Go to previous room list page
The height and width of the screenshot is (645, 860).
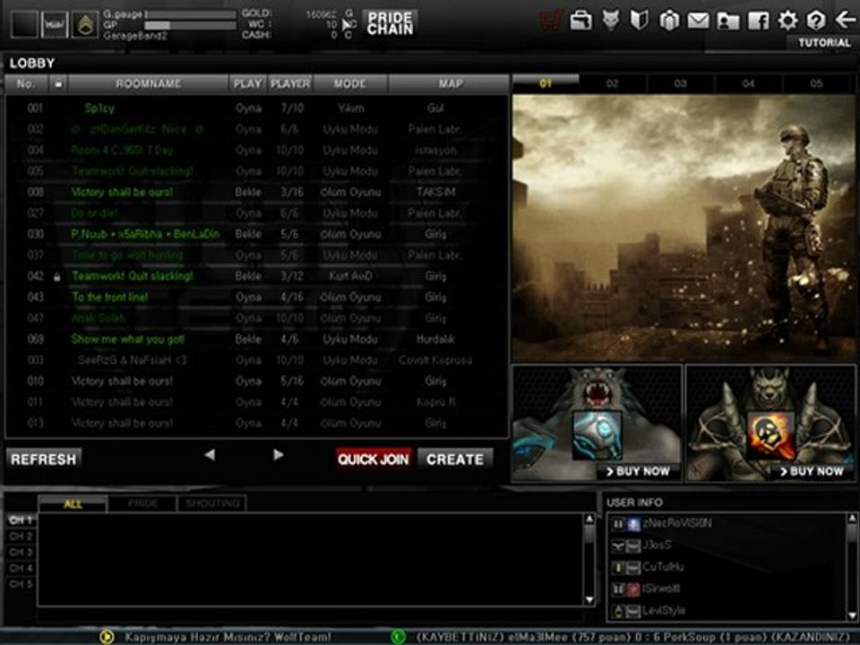pos(210,455)
